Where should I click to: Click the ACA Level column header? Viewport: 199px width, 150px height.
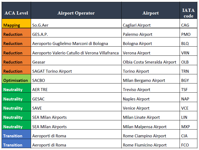pos(16,13)
